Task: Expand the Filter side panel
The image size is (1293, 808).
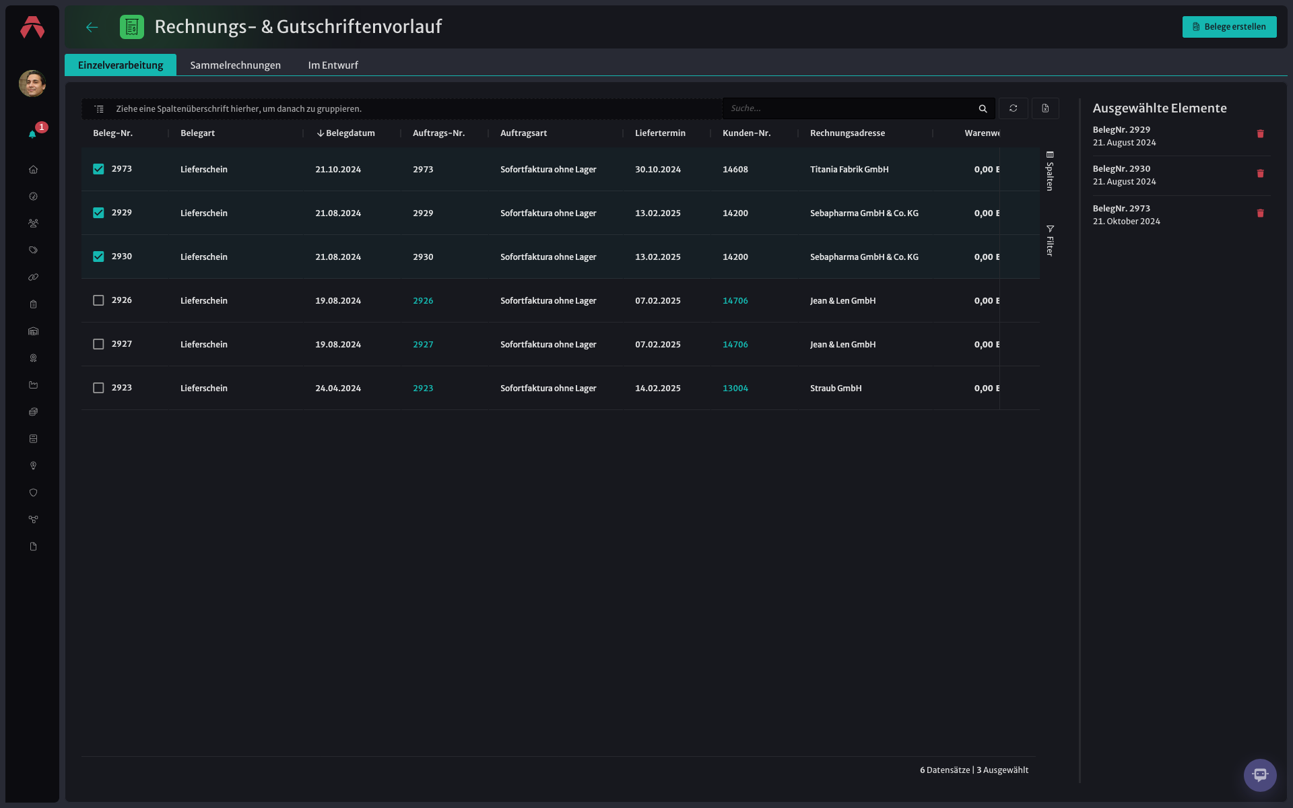Action: tap(1049, 240)
